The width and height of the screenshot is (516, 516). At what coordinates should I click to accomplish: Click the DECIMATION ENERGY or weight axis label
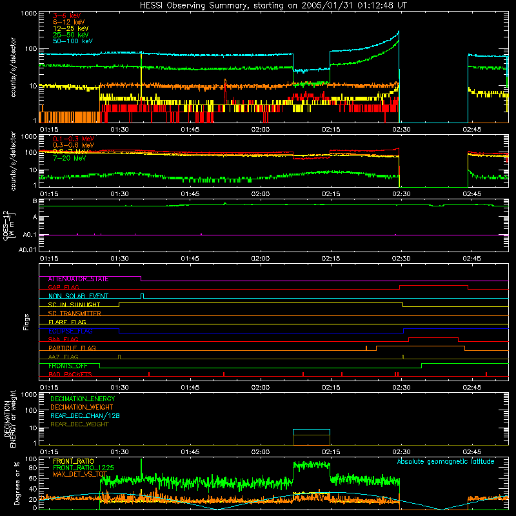tap(10, 419)
